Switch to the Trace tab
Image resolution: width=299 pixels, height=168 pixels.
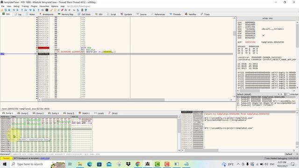(x=205, y=14)
